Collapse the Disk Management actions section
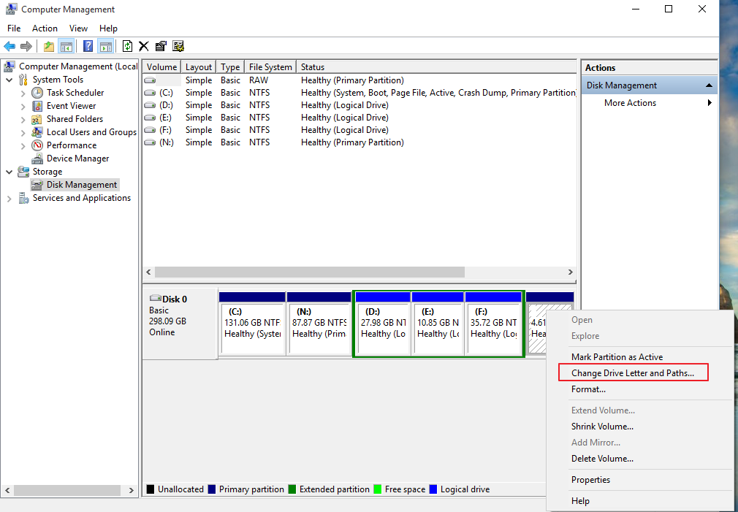Screen dimensions: 738x512 (708, 85)
